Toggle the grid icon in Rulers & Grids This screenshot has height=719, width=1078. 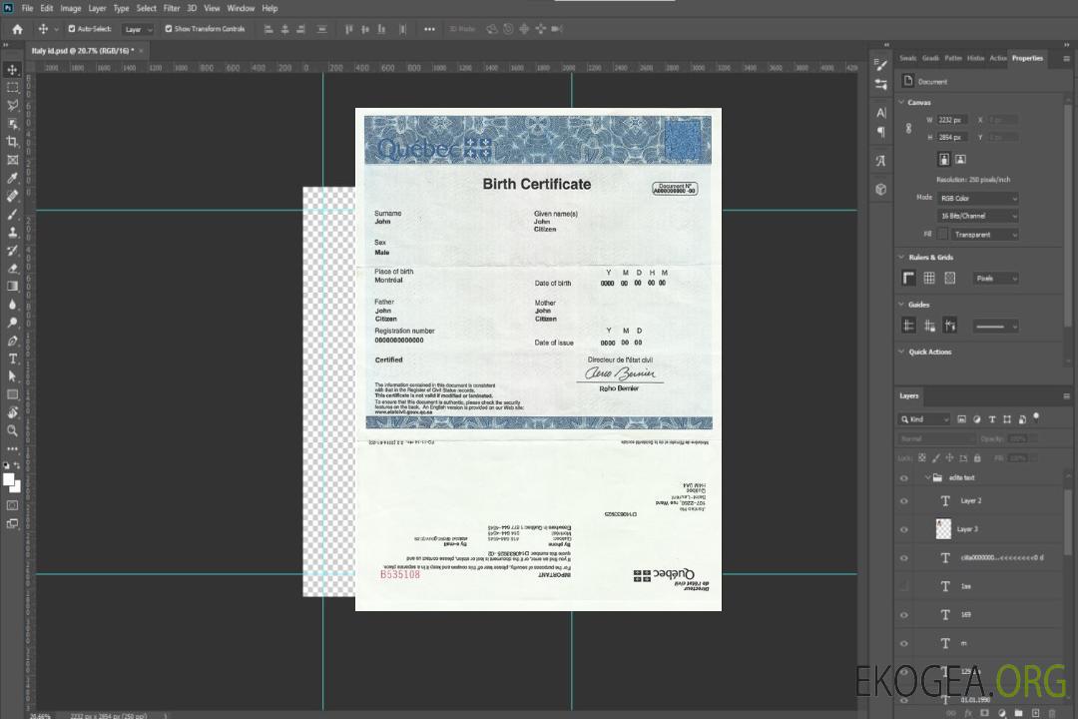click(929, 278)
